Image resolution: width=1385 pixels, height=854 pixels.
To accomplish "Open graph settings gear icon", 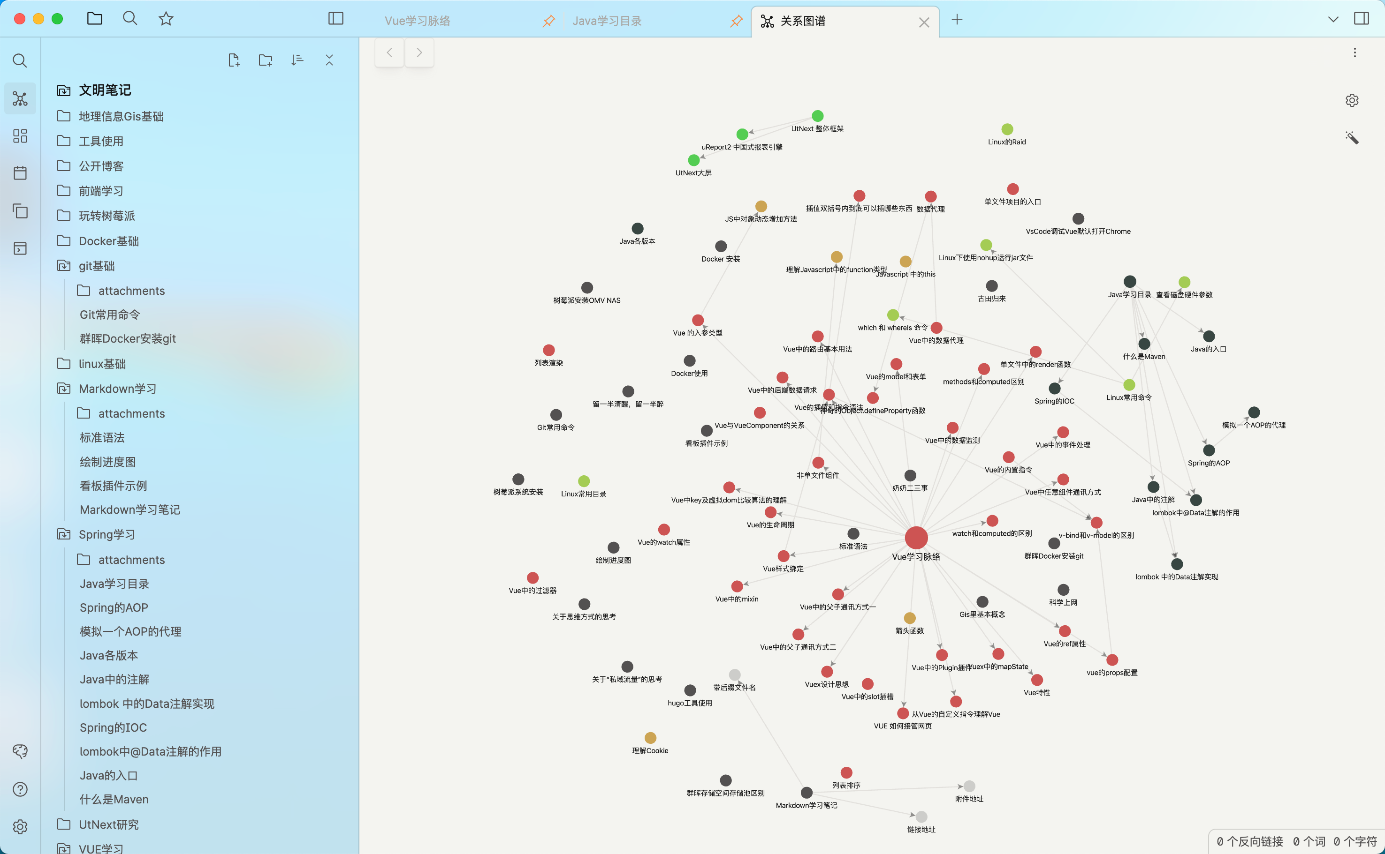I will [1352, 100].
